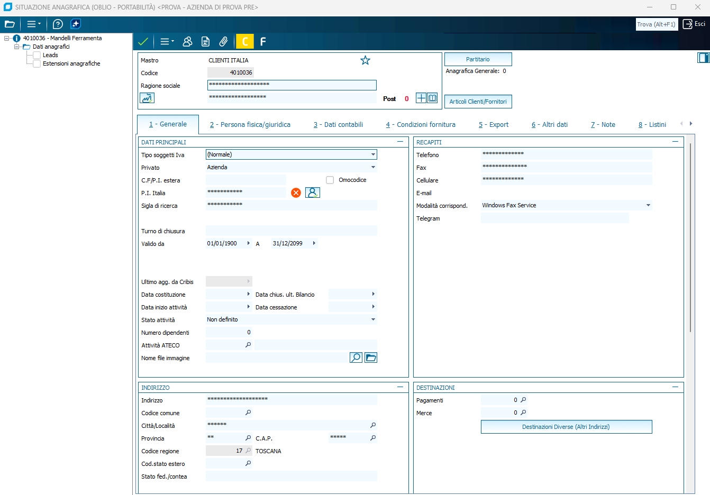This screenshot has width=710, height=495.
Task: Tick the Estensioni anagrafiche checkbox
Action: 37,63
